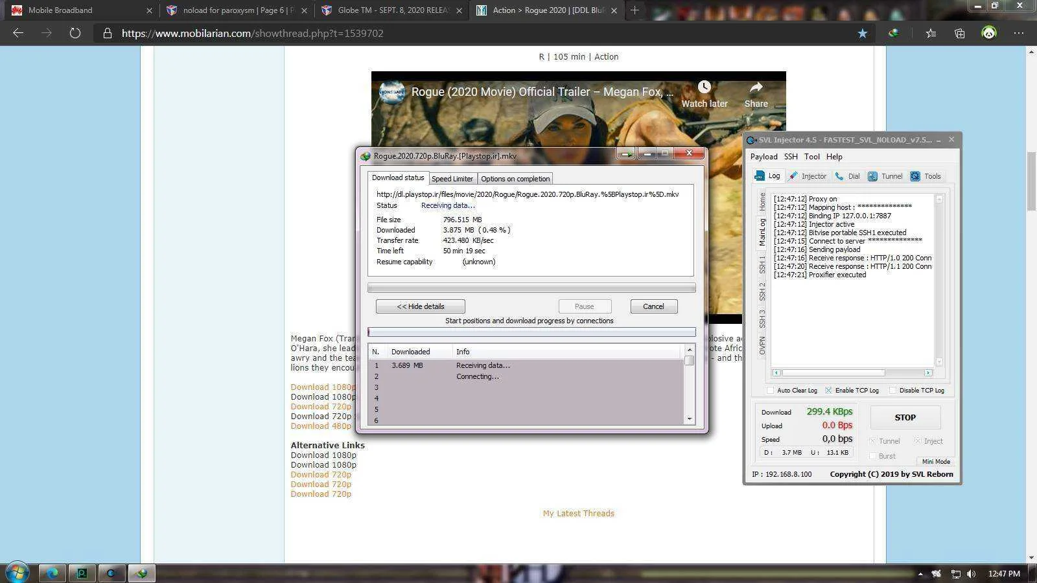Viewport: 1037px width, 583px height.
Task: Click the Download 480p link
Action: [321, 426]
